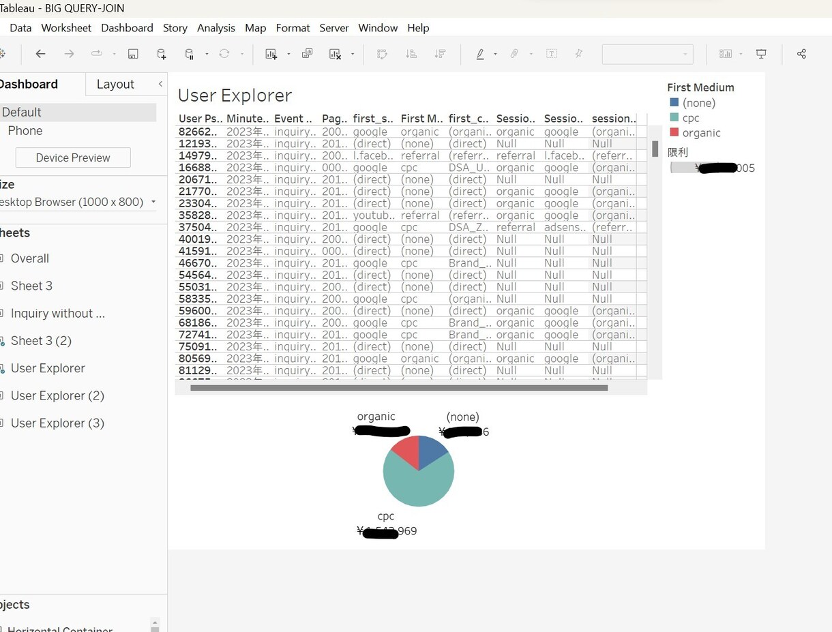Screen dimensions: 832x632
Task: Select Sheet 3 (2) in Sheets list
Action: click(41, 340)
